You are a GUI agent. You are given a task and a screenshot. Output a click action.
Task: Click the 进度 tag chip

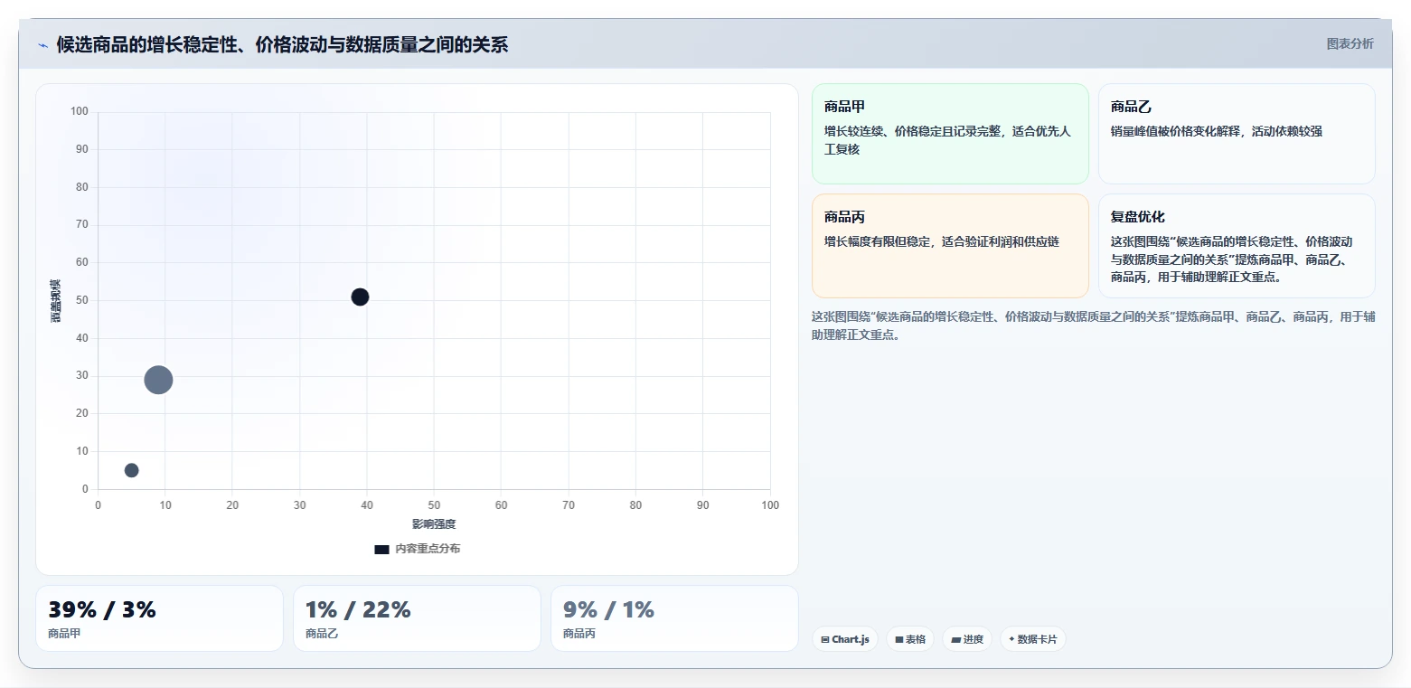[x=967, y=639]
